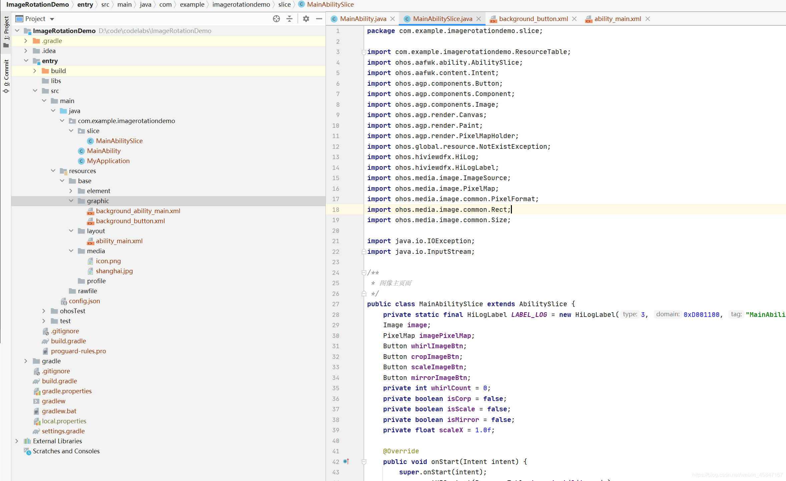The height and width of the screenshot is (481, 786).
Task: Fold the imports block at line 3
Action: (x=364, y=52)
